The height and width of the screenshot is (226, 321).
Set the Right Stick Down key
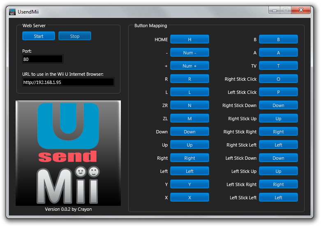[278, 105]
